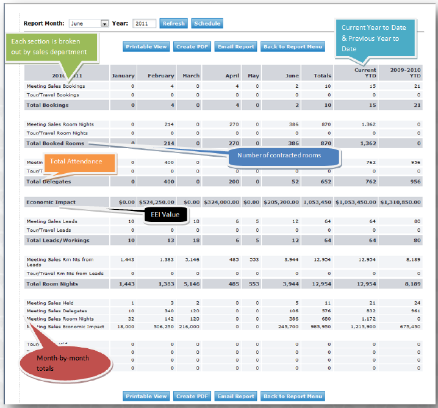Click the 5,146 March Total Room Nights value
The width and height of the screenshot is (438, 408).
(x=192, y=284)
